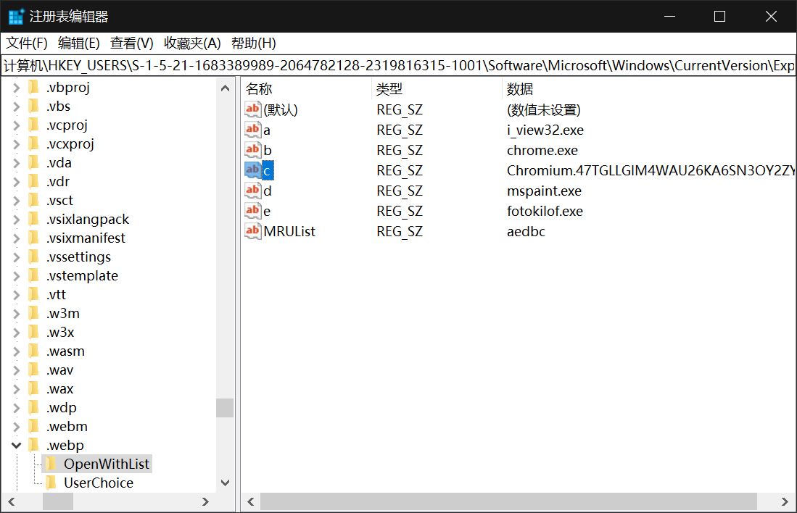Click the tree pane's scroll-down arrow
Image resolution: width=797 pixels, height=513 pixels.
coord(225,483)
